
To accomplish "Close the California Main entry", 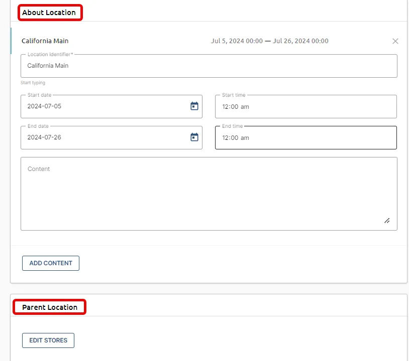I will [x=395, y=41].
